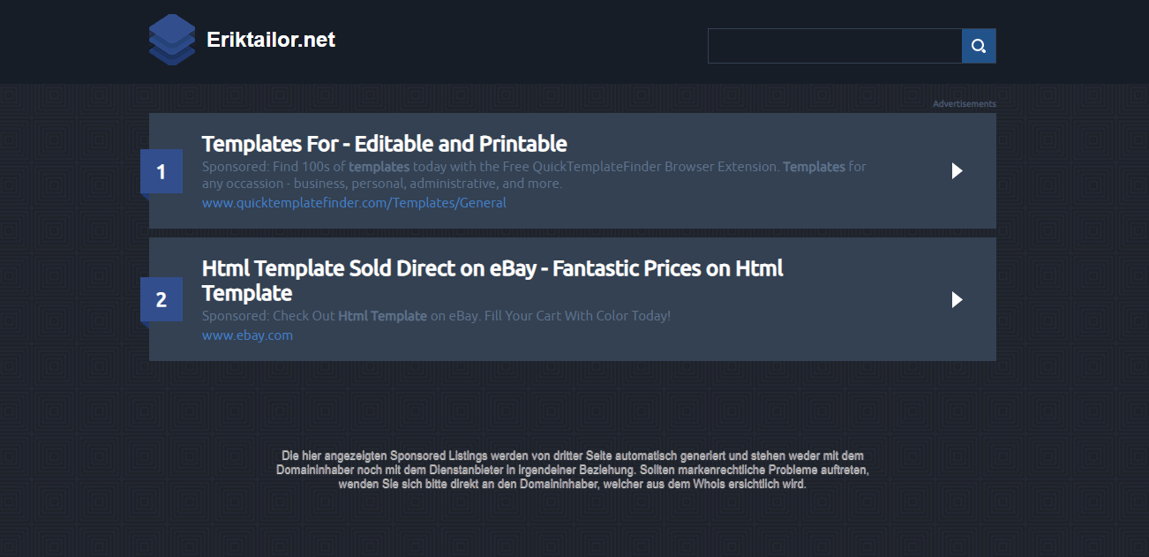Image resolution: width=1149 pixels, height=557 pixels.
Task: Click bold "Html Template" in eBay description
Action: click(382, 316)
